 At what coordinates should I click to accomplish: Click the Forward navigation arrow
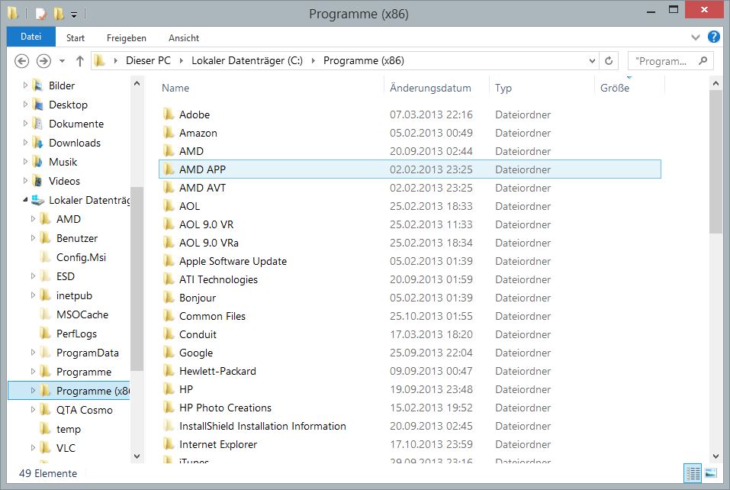pyautogui.click(x=43, y=61)
